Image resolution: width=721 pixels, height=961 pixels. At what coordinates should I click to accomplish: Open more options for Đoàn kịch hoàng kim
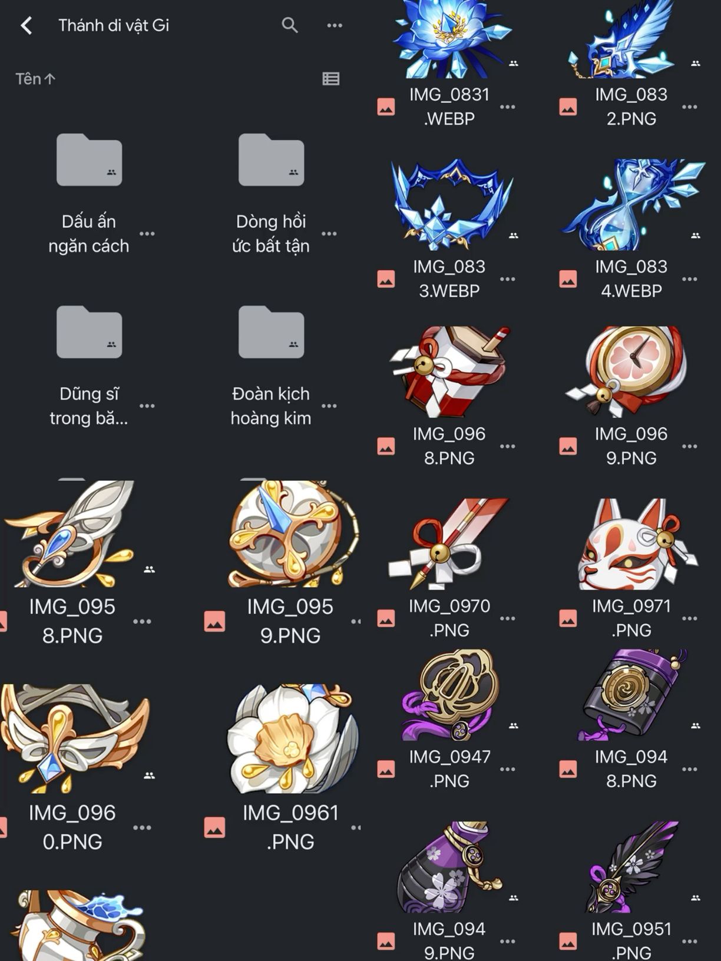tap(329, 406)
